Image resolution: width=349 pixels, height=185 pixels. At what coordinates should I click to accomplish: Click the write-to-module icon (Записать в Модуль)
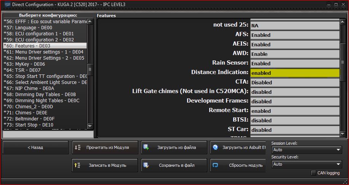[x=77, y=165]
